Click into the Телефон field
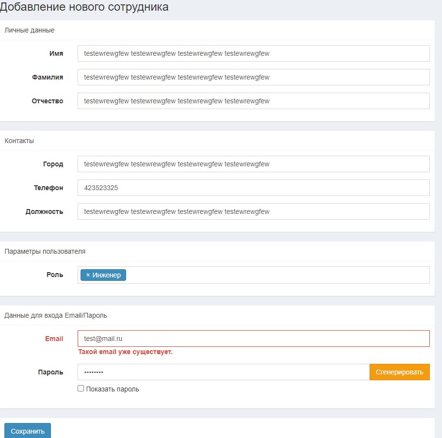442x438 pixels. (x=253, y=188)
